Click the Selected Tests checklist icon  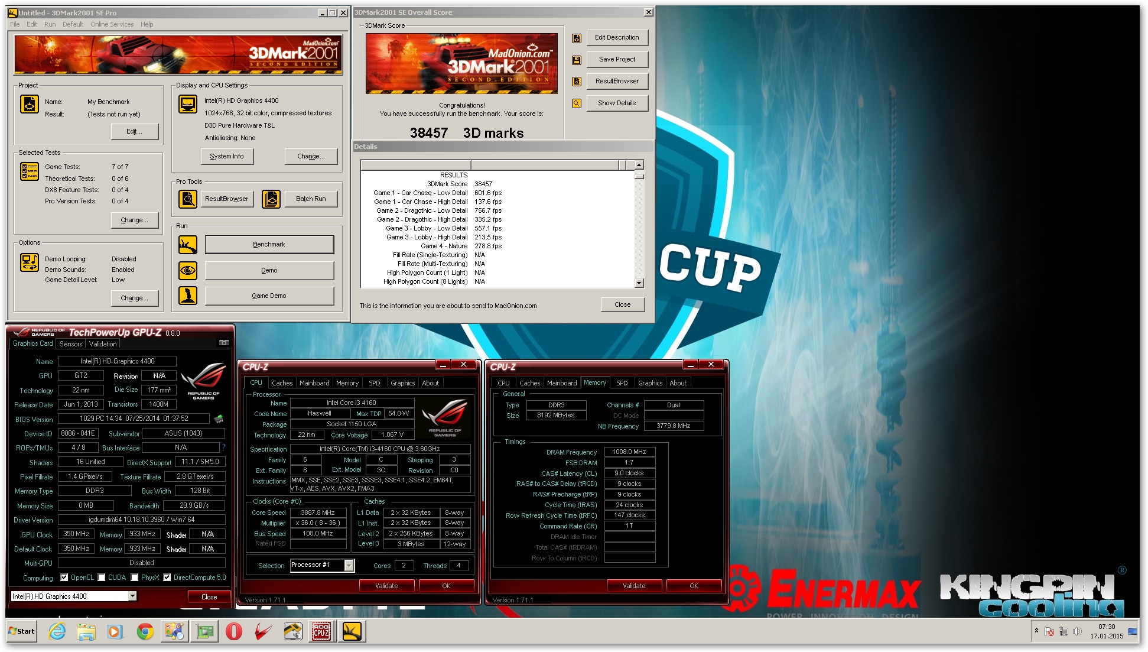pos(30,171)
